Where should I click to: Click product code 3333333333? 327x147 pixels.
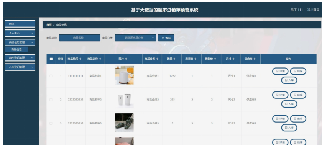76,123
